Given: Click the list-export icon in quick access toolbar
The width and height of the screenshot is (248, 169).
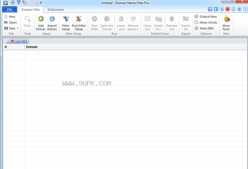Looking at the screenshot, I should coord(36,3).
